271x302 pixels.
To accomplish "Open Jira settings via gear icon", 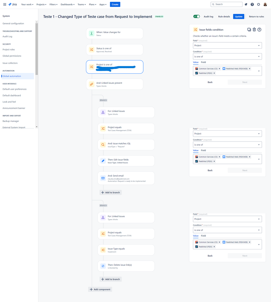I will [258, 4].
